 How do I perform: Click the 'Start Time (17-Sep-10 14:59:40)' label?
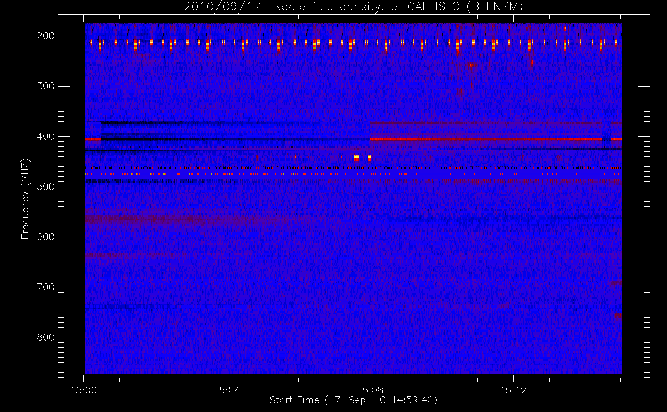[353, 400]
